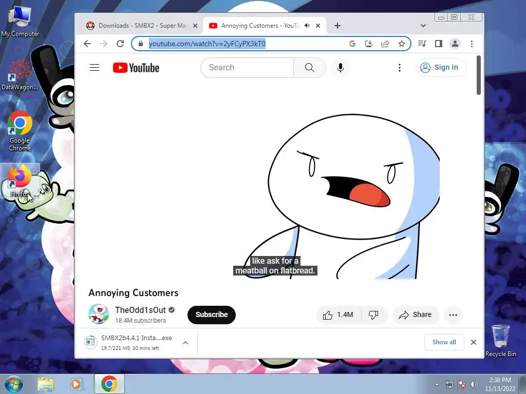The height and width of the screenshot is (394, 526).
Task: Click the Google icon in the address bar
Action: [352, 44]
